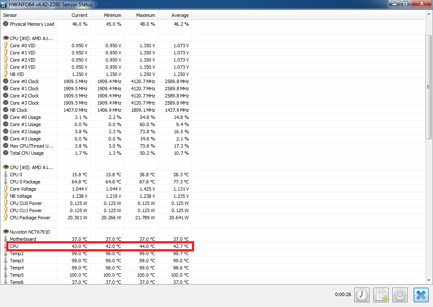433x307 pixels.
Task: Select the Current column header
Action: click(x=73, y=15)
